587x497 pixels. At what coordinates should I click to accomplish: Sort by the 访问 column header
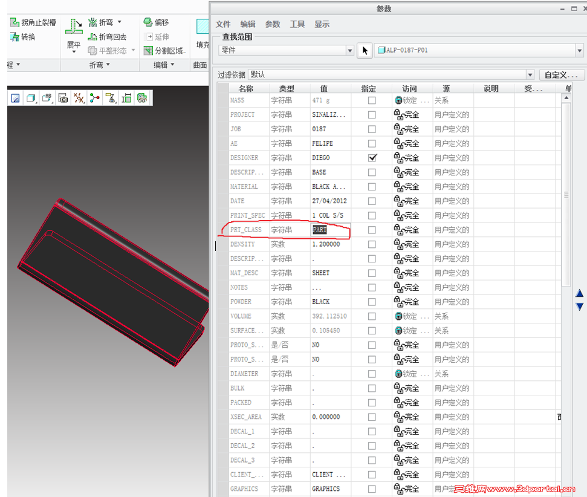pyautogui.click(x=409, y=89)
